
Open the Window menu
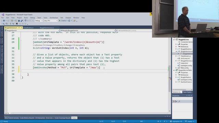(x=76, y=18)
